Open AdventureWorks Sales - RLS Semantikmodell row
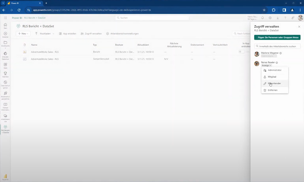 (45, 59)
